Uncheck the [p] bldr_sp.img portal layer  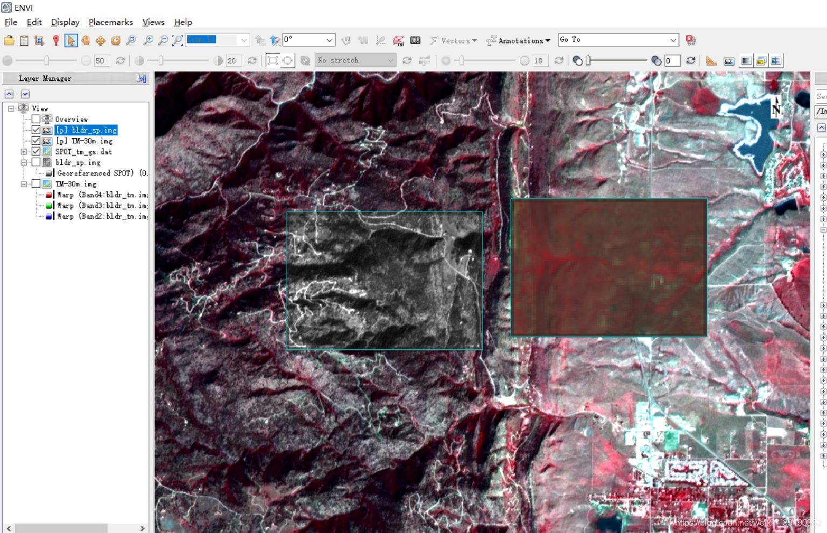(36, 130)
